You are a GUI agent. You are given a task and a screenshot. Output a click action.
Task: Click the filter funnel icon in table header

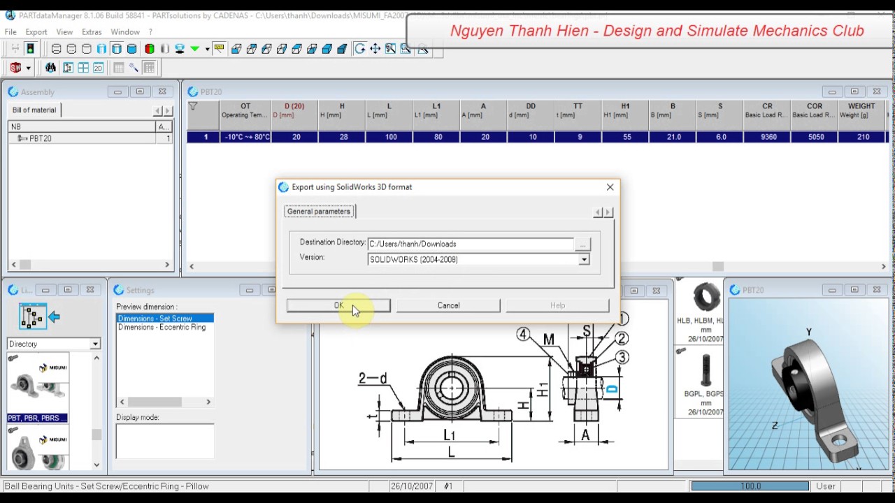pos(193,106)
